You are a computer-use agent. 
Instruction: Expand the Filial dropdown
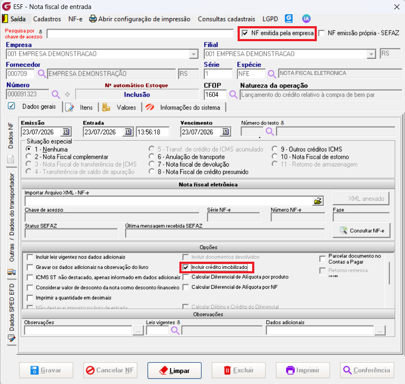[x=371, y=54]
